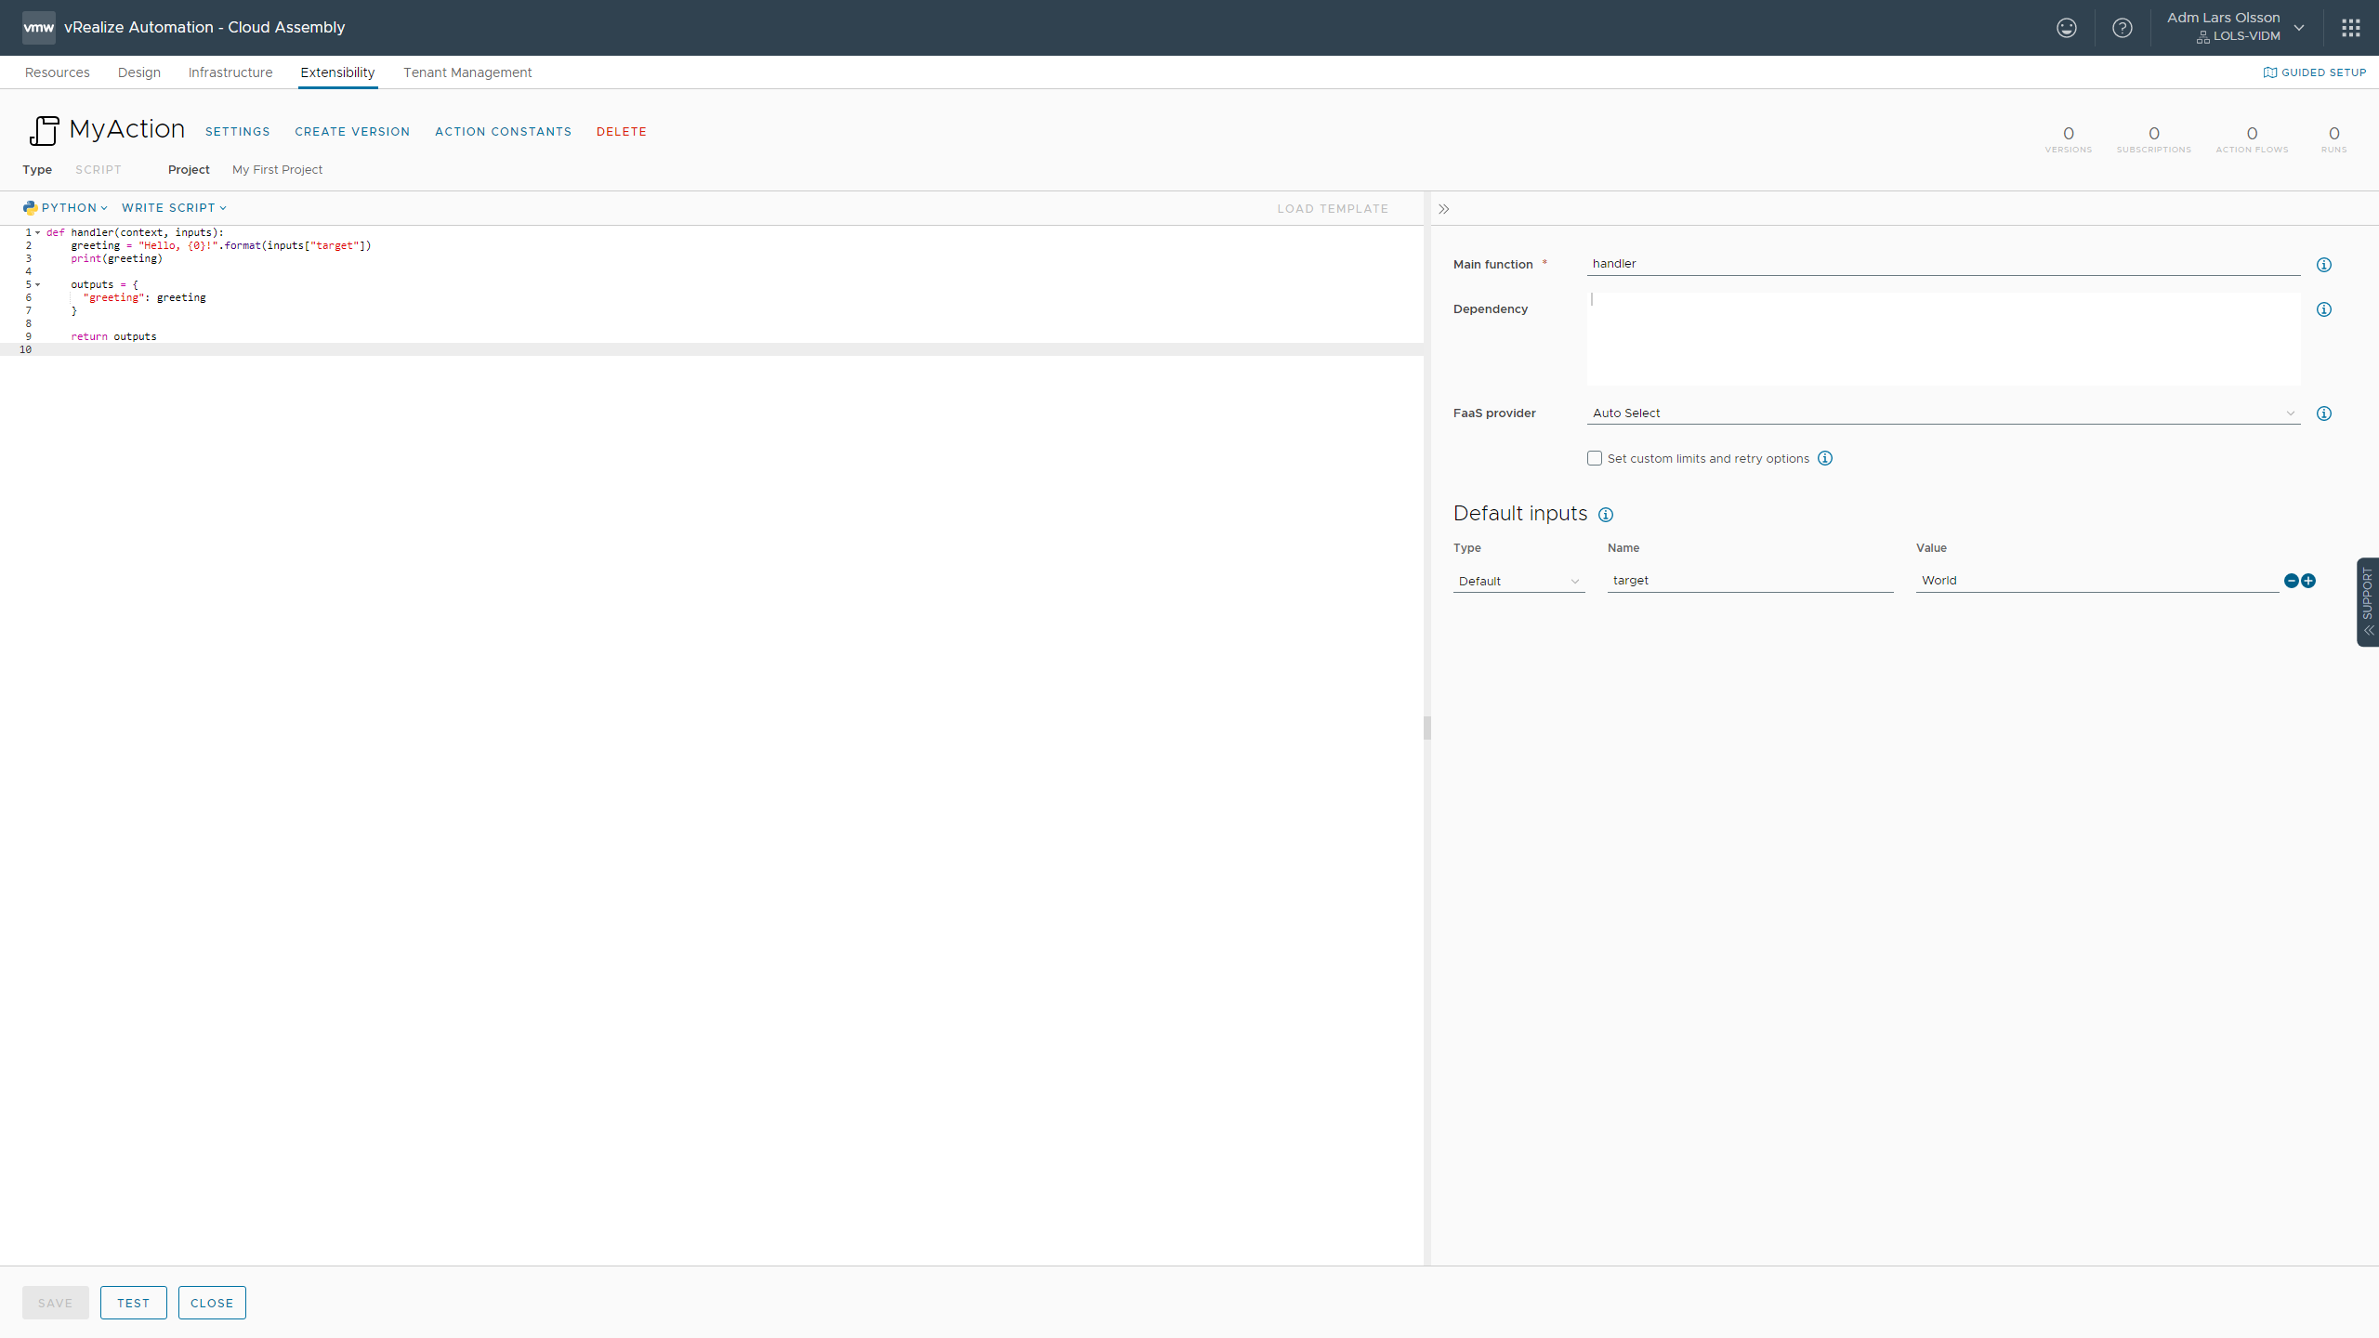Click Load Template
This screenshot has width=2379, height=1338.
click(x=1333, y=209)
